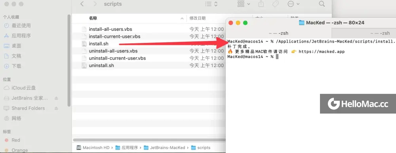The width and height of the screenshot is (396, 153).
Task: Select 文稿 in the sidebar
Action: click(x=13, y=56)
